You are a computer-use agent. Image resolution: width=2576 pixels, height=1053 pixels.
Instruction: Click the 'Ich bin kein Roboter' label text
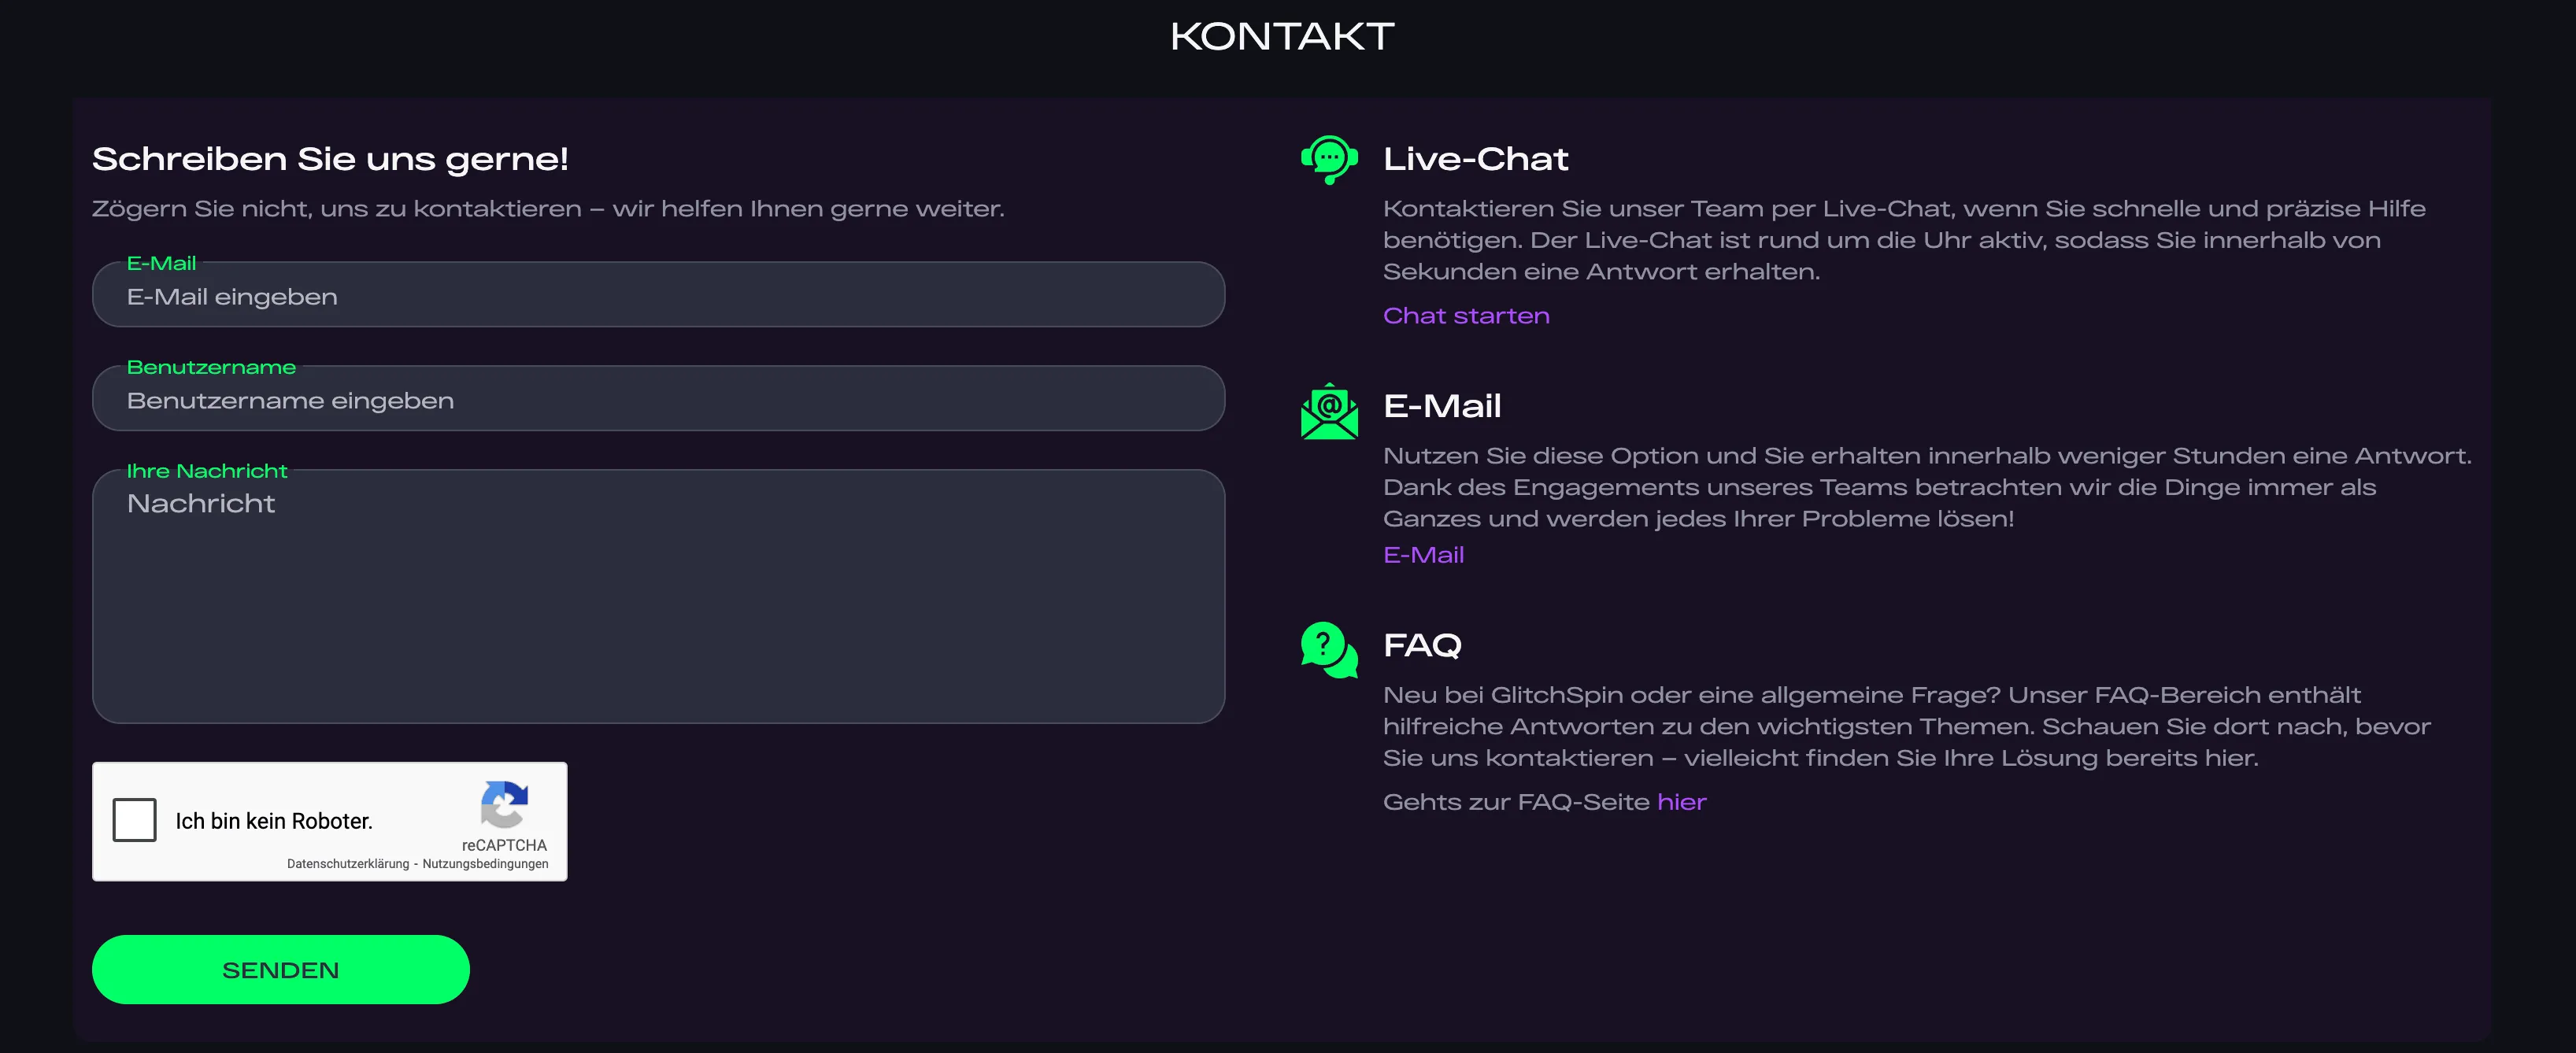click(x=273, y=820)
